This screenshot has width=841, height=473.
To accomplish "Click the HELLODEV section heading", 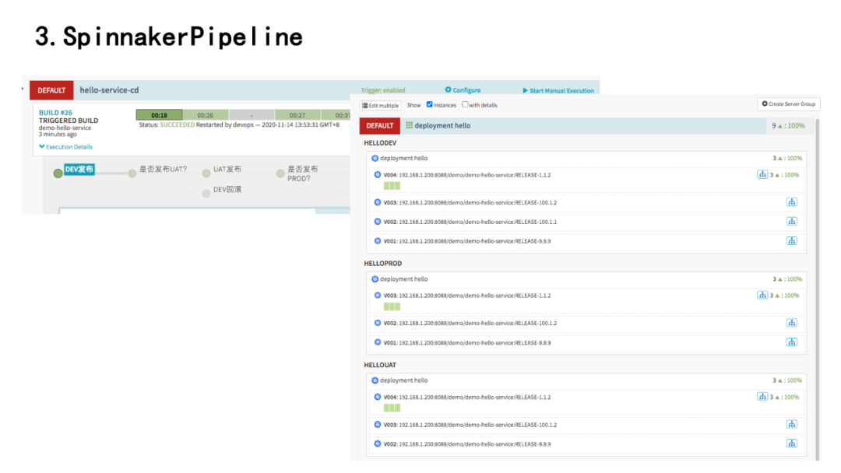I will (x=380, y=143).
